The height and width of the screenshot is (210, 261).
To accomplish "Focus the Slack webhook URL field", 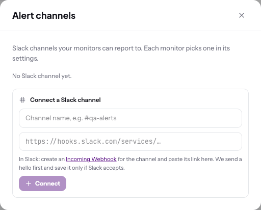I will [x=130, y=141].
